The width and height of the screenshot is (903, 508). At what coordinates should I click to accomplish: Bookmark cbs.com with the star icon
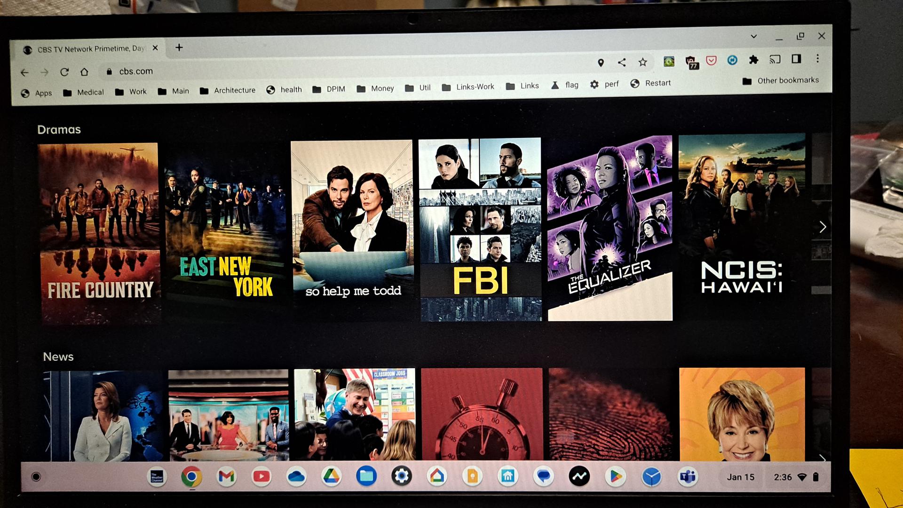pyautogui.click(x=642, y=61)
